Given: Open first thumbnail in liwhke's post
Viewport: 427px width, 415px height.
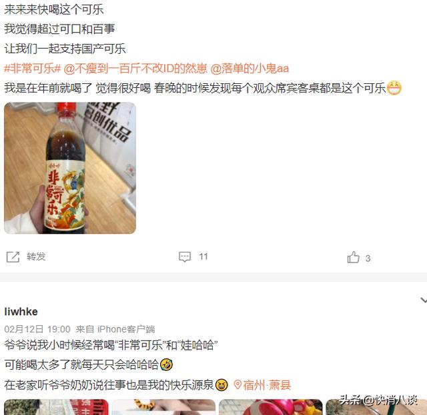Looking at the screenshot, I should (56, 407).
